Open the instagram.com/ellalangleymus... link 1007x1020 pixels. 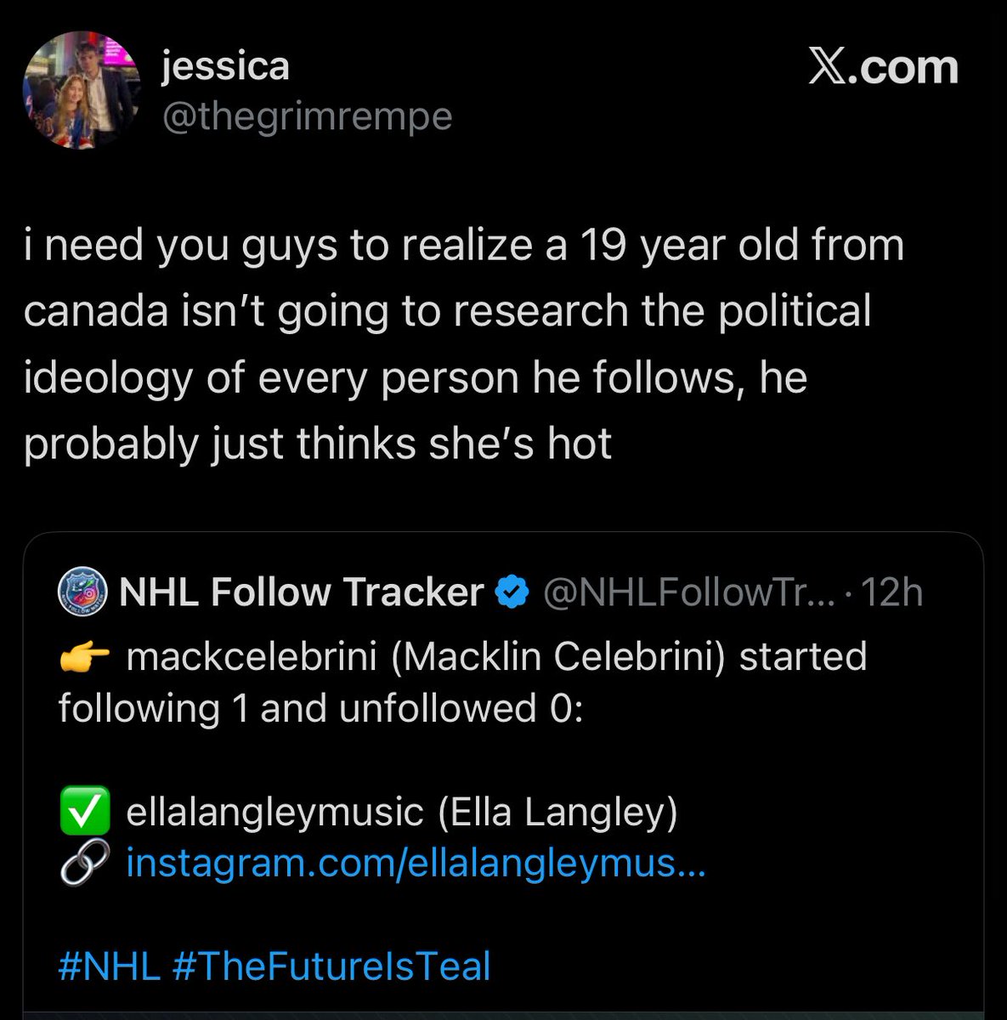point(416,864)
